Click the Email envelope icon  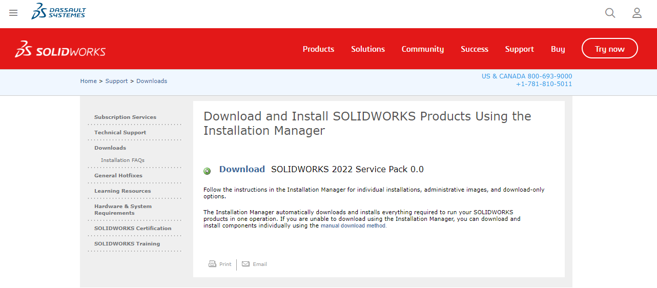[246, 264]
